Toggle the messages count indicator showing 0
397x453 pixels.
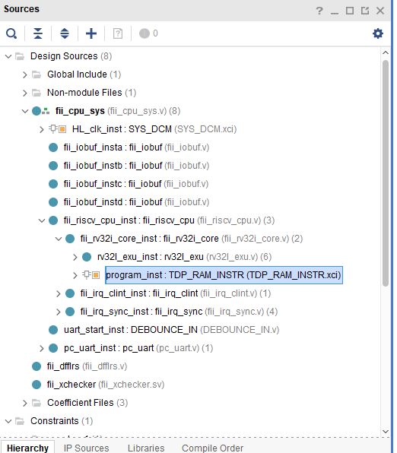pyautogui.click(x=148, y=33)
